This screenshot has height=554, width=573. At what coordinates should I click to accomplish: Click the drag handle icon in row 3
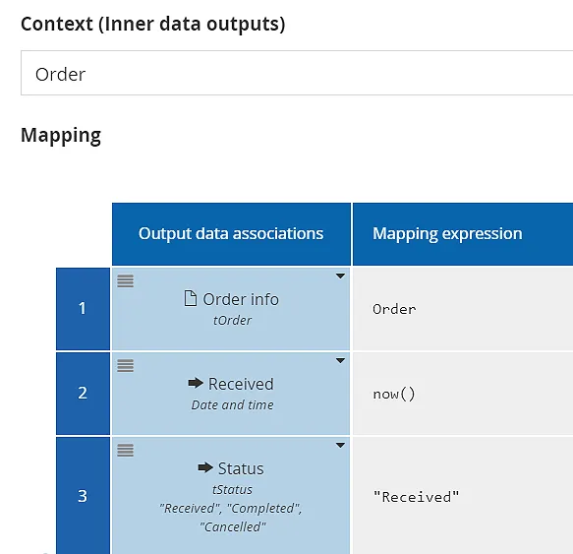[x=126, y=450]
